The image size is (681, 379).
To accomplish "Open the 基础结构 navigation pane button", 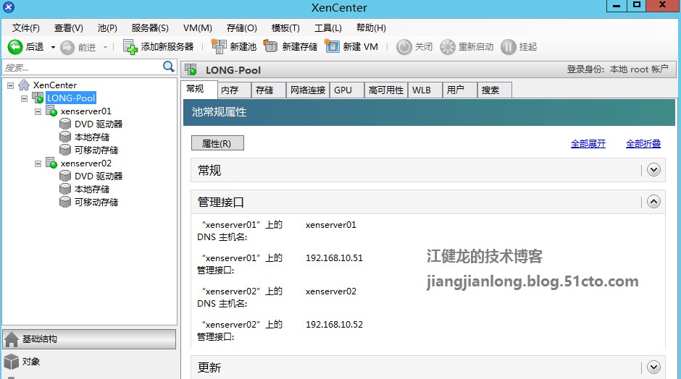I will coord(89,339).
